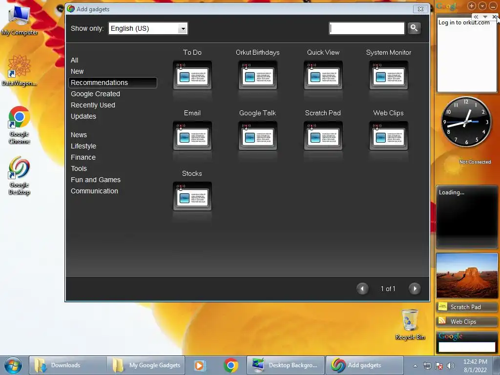Choose the Quick View gadget icon

click(323, 75)
